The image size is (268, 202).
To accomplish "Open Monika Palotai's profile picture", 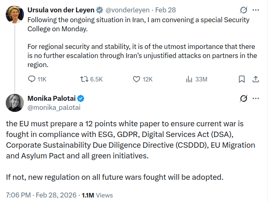I will pyautogui.click(x=14, y=103).
